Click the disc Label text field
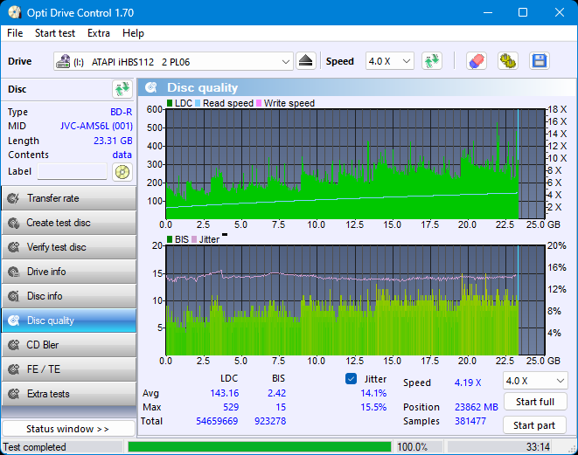The width and height of the screenshot is (578, 455). pyautogui.click(x=72, y=172)
